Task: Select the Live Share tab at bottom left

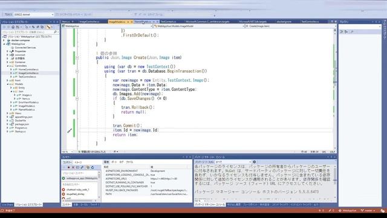Action: [7, 205]
